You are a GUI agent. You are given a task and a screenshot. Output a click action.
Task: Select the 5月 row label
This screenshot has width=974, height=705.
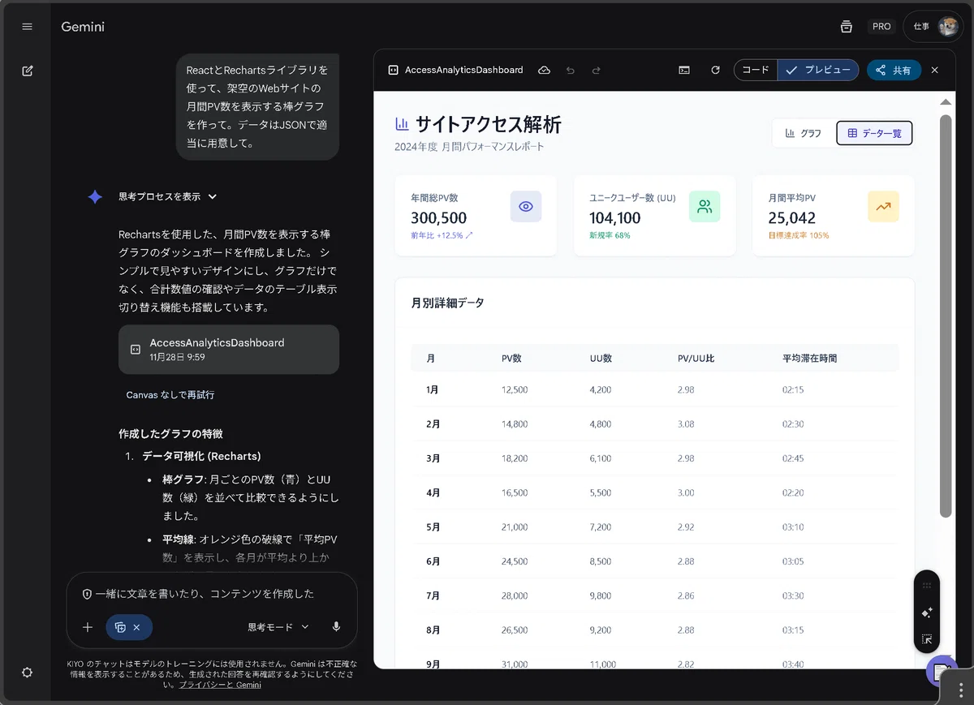[x=432, y=527]
